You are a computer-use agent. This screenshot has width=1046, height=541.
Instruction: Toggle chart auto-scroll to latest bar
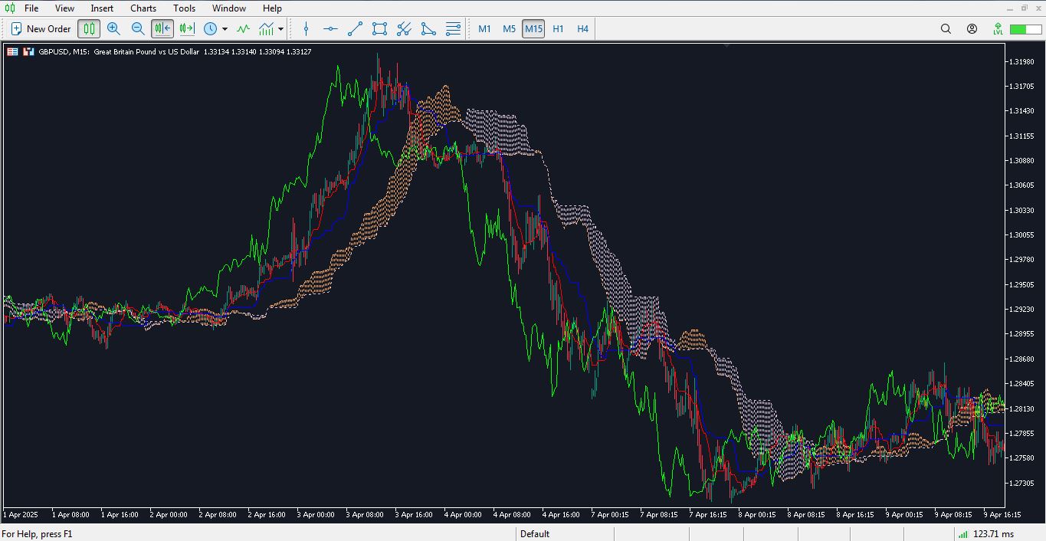click(162, 29)
